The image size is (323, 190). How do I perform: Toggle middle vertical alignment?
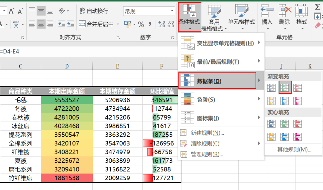pos(41,11)
